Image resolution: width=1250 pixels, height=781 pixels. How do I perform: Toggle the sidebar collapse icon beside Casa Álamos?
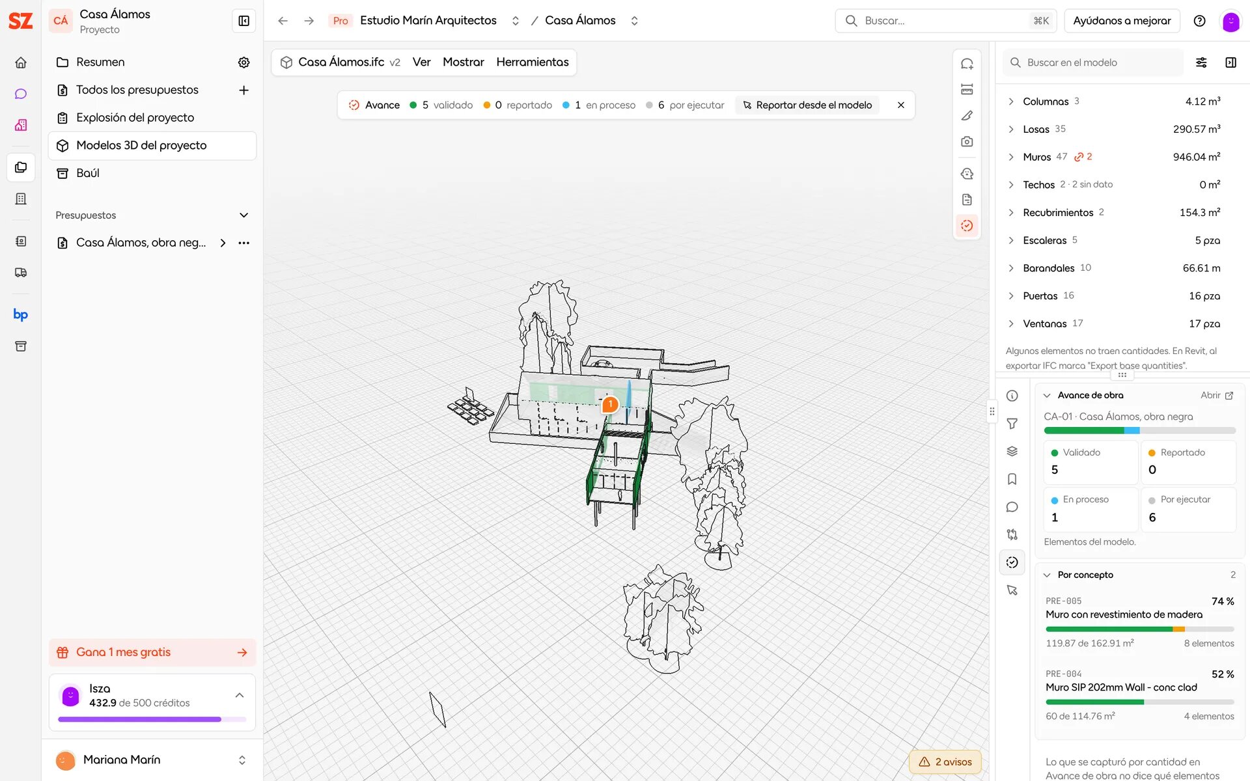click(x=244, y=21)
